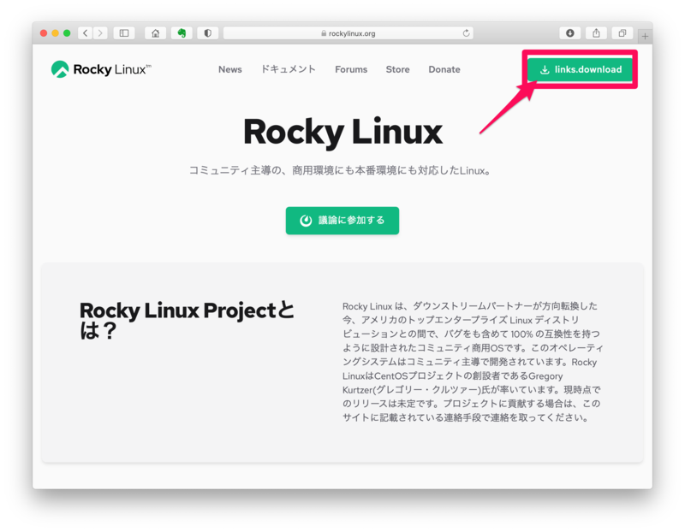Viewport: 685px width, 532px height.
Task: Show all open tabs overview
Action: pyautogui.click(x=622, y=33)
